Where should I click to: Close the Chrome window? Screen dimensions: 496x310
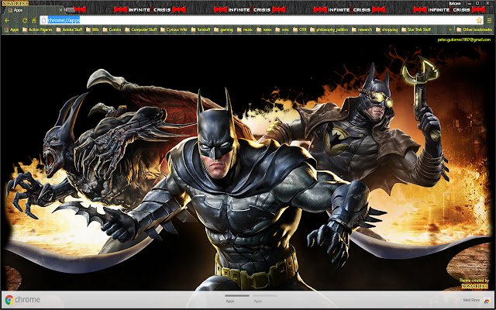coord(487,3)
